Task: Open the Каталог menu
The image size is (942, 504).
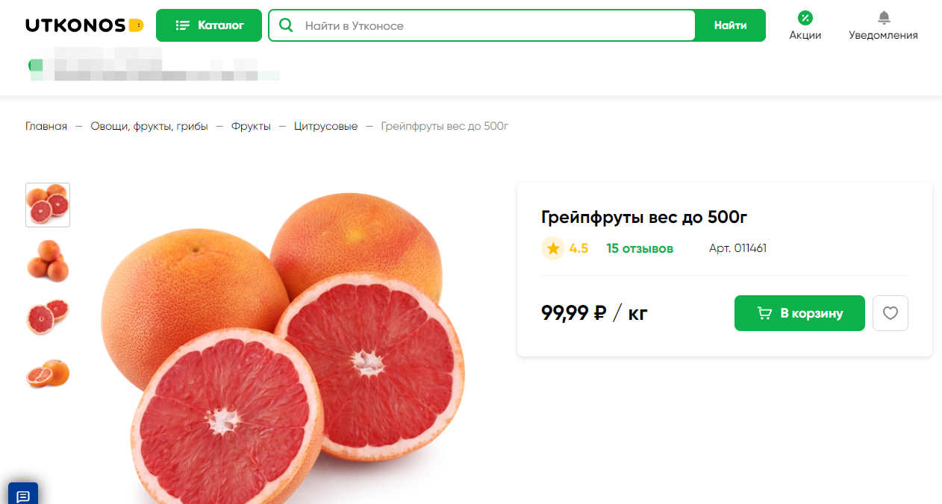Action: [209, 25]
